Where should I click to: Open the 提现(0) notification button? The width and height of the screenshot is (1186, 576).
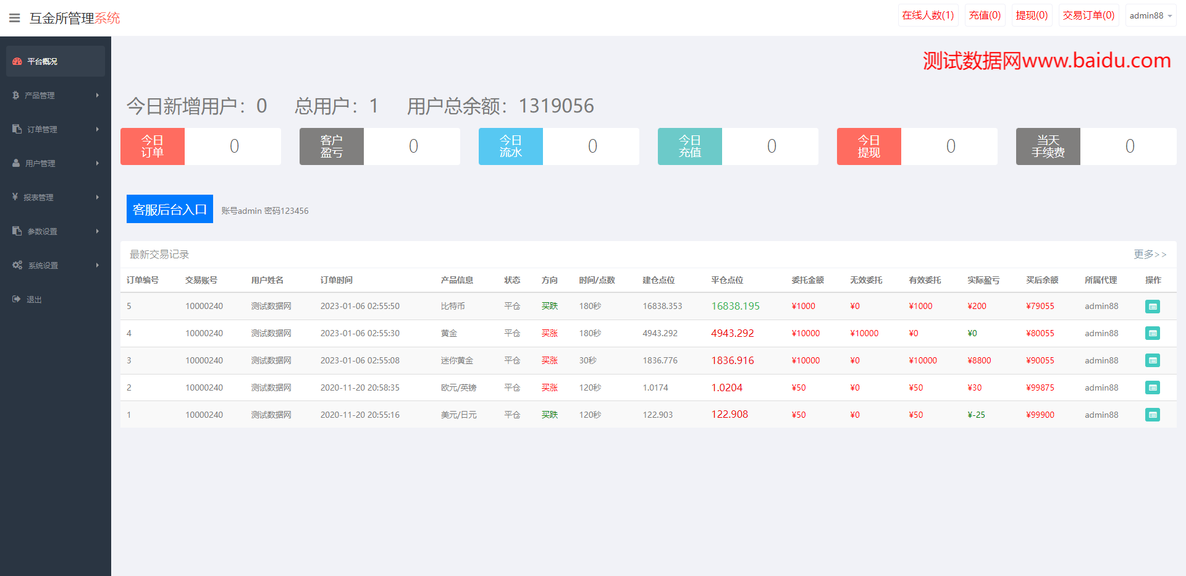pyautogui.click(x=1032, y=15)
